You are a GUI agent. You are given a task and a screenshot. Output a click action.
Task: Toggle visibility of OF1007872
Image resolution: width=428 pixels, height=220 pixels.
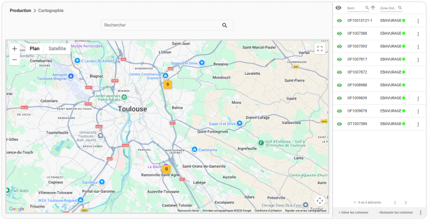point(339,72)
